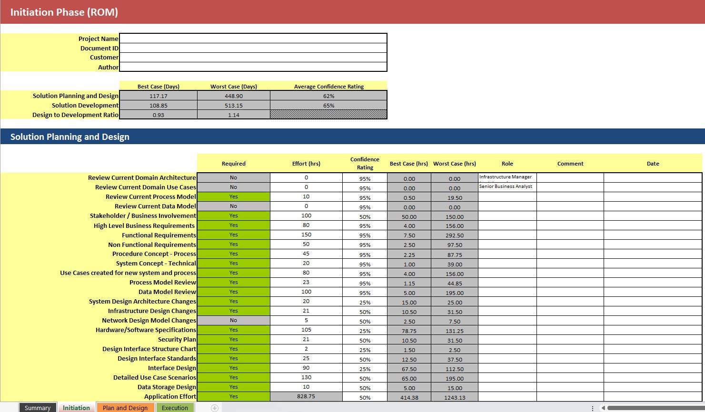
Task: Select the Author input cell
Action: pos(253,67)
